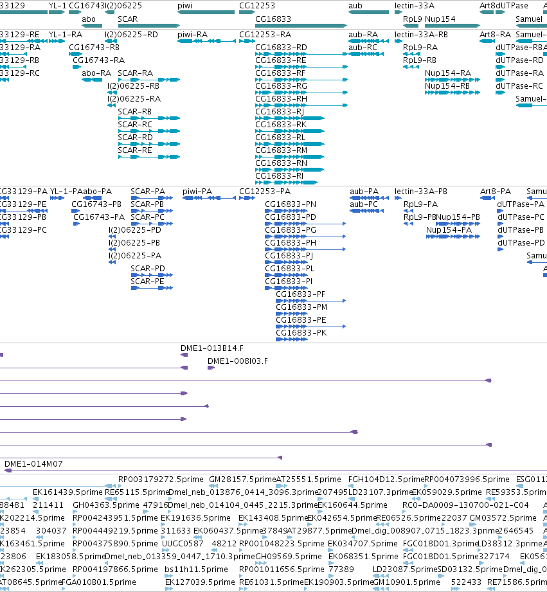Select the RpL9-RB transcript label
Image resolution: width=547 pixels, height=592 pixels.
click(x=420, y=60)
